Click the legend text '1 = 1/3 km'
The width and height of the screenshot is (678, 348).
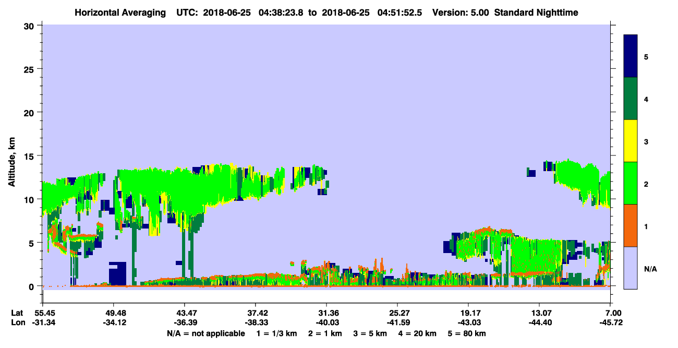pos(276,333)
